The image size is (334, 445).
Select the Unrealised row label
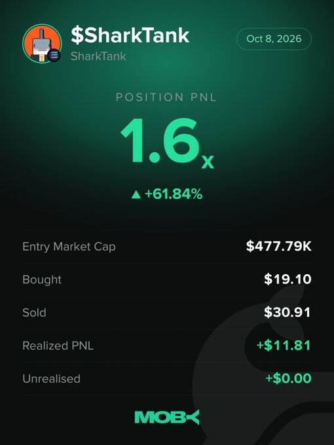51,379
